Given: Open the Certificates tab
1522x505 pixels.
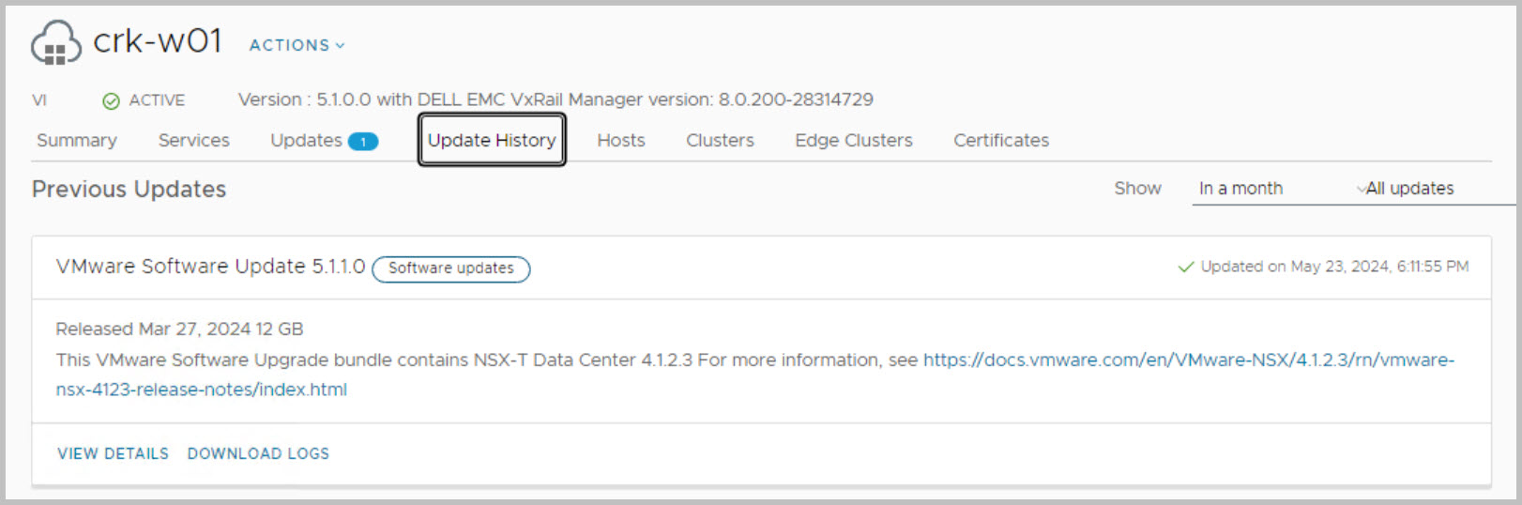Looking at the screenshot, I should (x=1000, y=141).
